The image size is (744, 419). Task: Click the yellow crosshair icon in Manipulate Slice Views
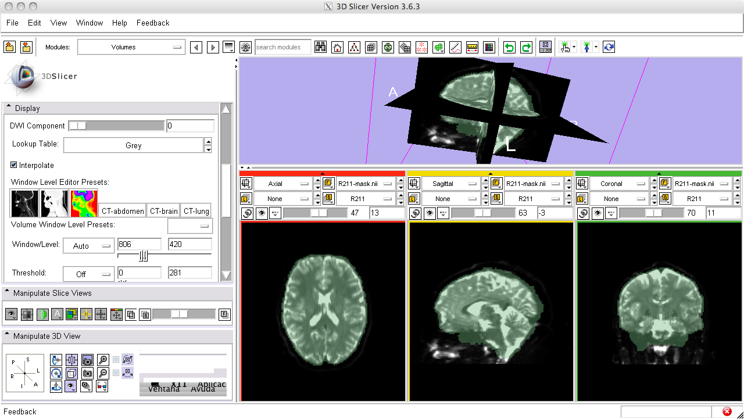pyautogui.click(x=86, y=314)
